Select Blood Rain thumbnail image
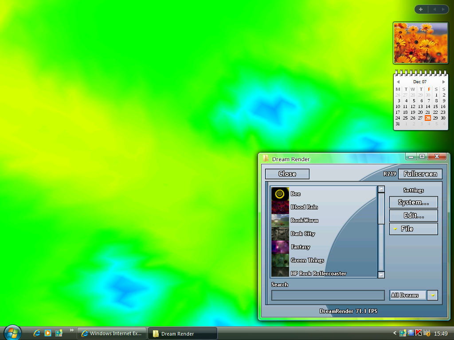 click(280, 207)
